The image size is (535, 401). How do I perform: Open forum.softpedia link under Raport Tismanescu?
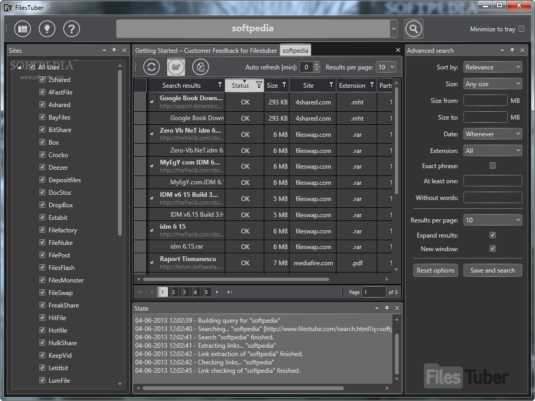pyautogui.click(x=191, y=267)
